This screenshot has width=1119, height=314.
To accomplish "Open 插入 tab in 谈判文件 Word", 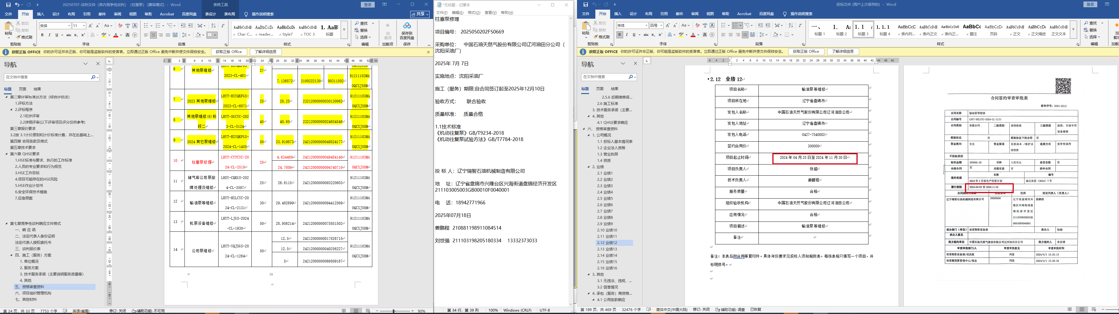I will point(40,14).
